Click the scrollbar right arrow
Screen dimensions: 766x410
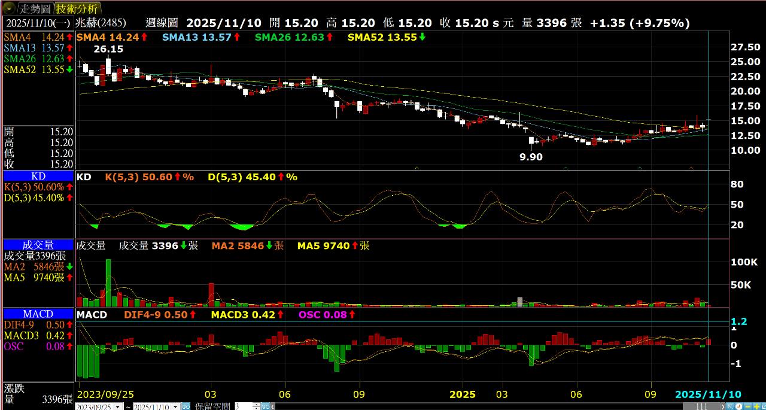click(723, 406)
